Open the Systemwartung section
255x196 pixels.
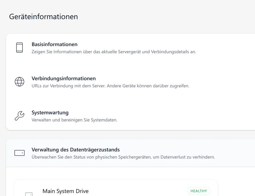pos(130,116)
